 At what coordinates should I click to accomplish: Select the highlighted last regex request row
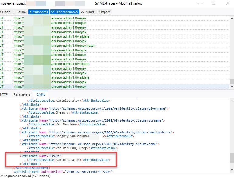115,87
